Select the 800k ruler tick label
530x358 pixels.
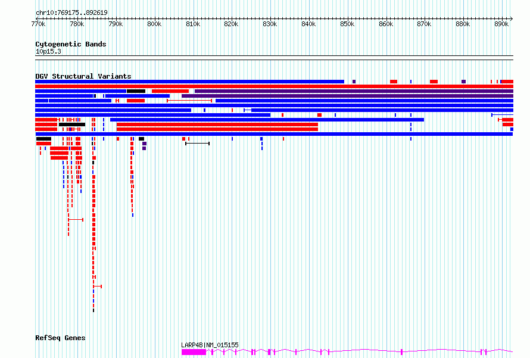pos(154,24)
